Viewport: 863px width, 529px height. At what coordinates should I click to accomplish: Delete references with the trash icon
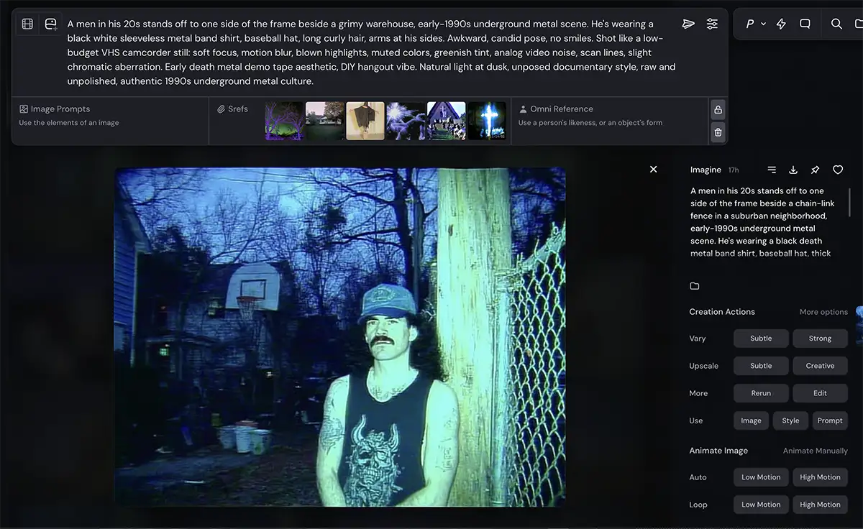[x=718, y=132]
